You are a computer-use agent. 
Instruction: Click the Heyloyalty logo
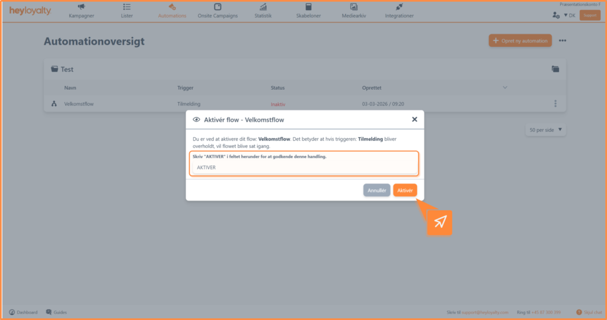tap(30, 11)
